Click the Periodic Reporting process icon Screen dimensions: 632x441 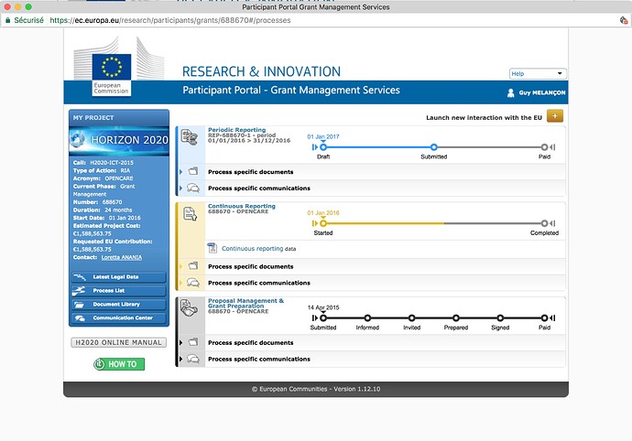click(x=190, y=137)
